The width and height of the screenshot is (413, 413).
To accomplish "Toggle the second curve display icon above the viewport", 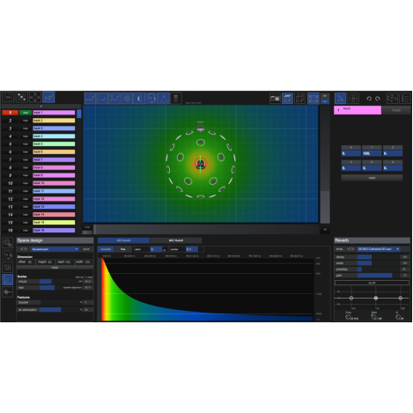I will pyautogui.click(x=102, y=99).
